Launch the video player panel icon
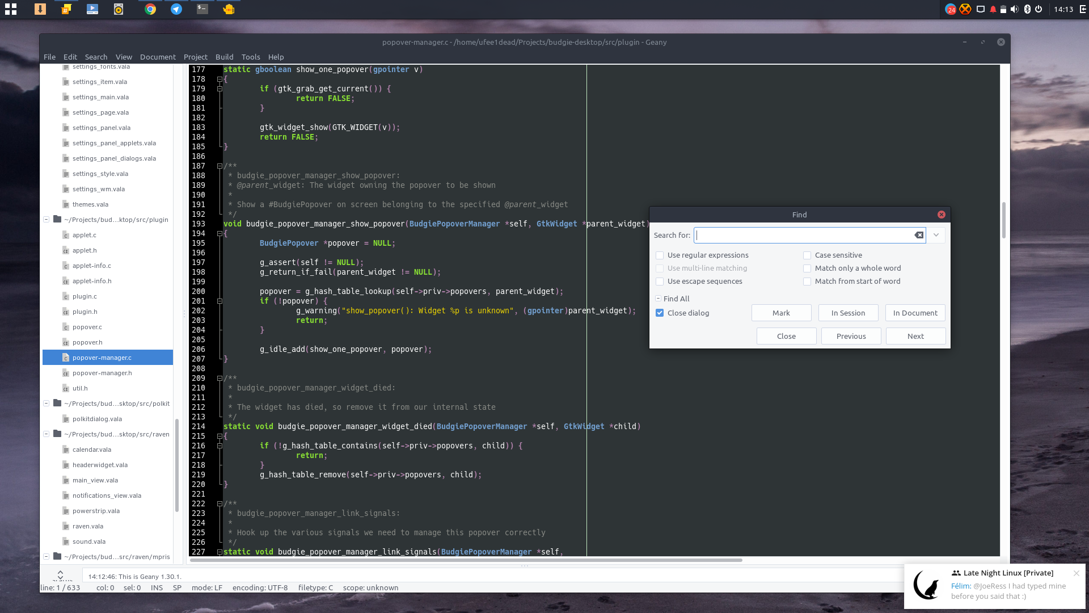The height and width of the screenshot is (613, 1089). coord(92,9)
